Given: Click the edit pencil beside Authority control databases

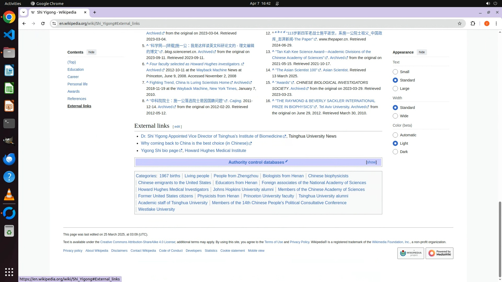Looking at the screenshot, I should [x=287, y=161].
